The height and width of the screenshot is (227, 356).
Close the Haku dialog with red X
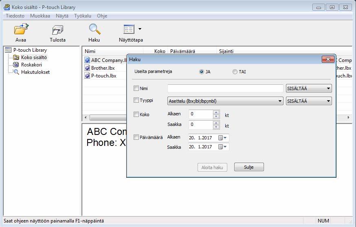point(328,60)
